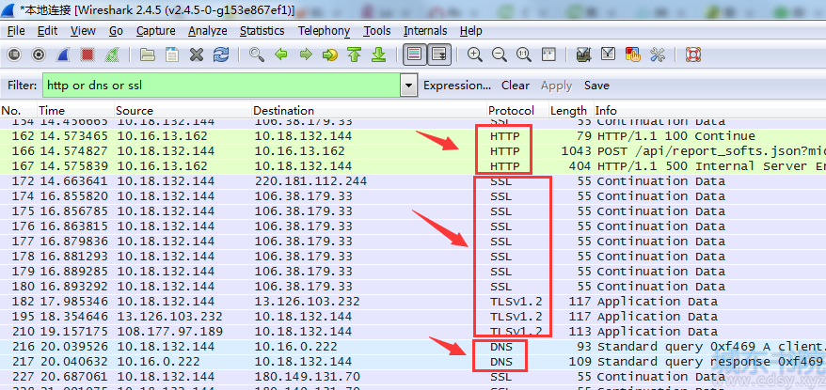Open the coloring rules icon
The width and height of the screenshot is (826, 390).
(632, 55)
